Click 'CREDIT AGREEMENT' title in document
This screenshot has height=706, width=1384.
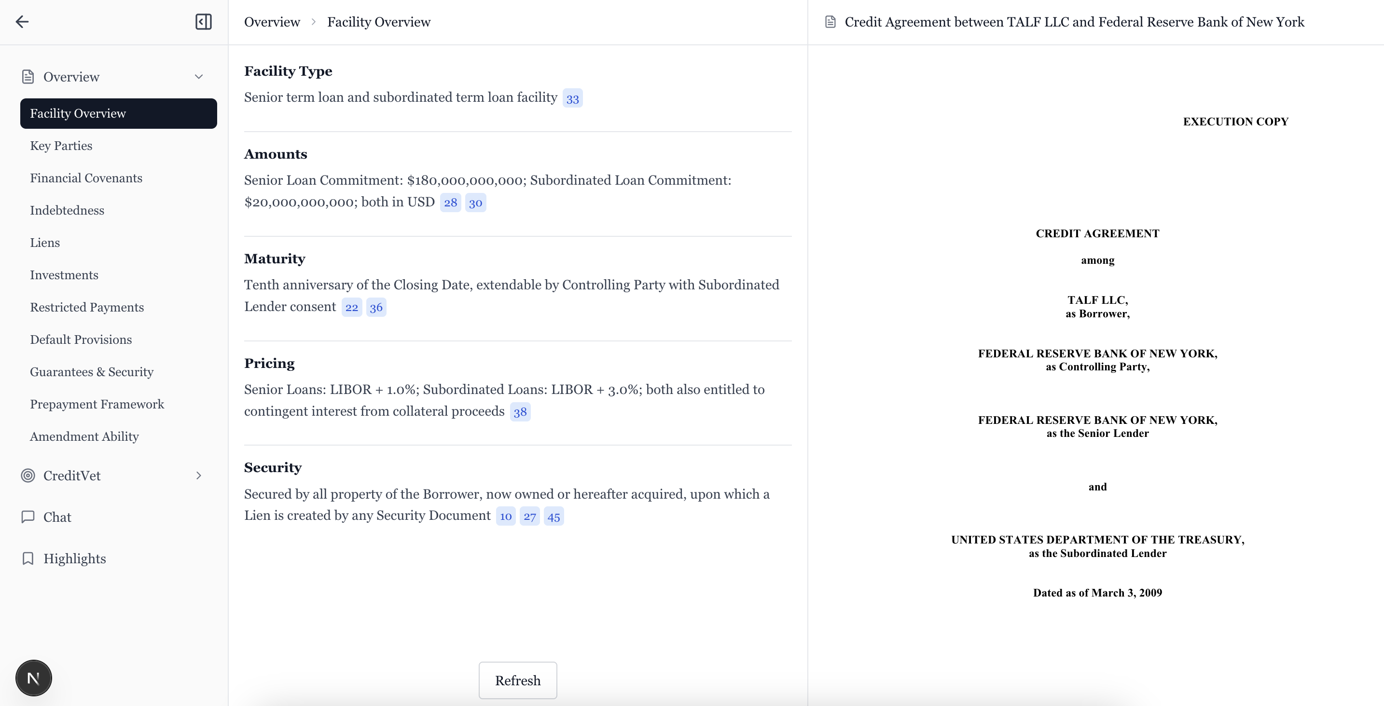click(x=1097, y=233)
